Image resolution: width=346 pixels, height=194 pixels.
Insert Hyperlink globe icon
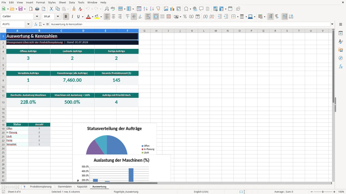pyautogui.click(x=195, y=9)
